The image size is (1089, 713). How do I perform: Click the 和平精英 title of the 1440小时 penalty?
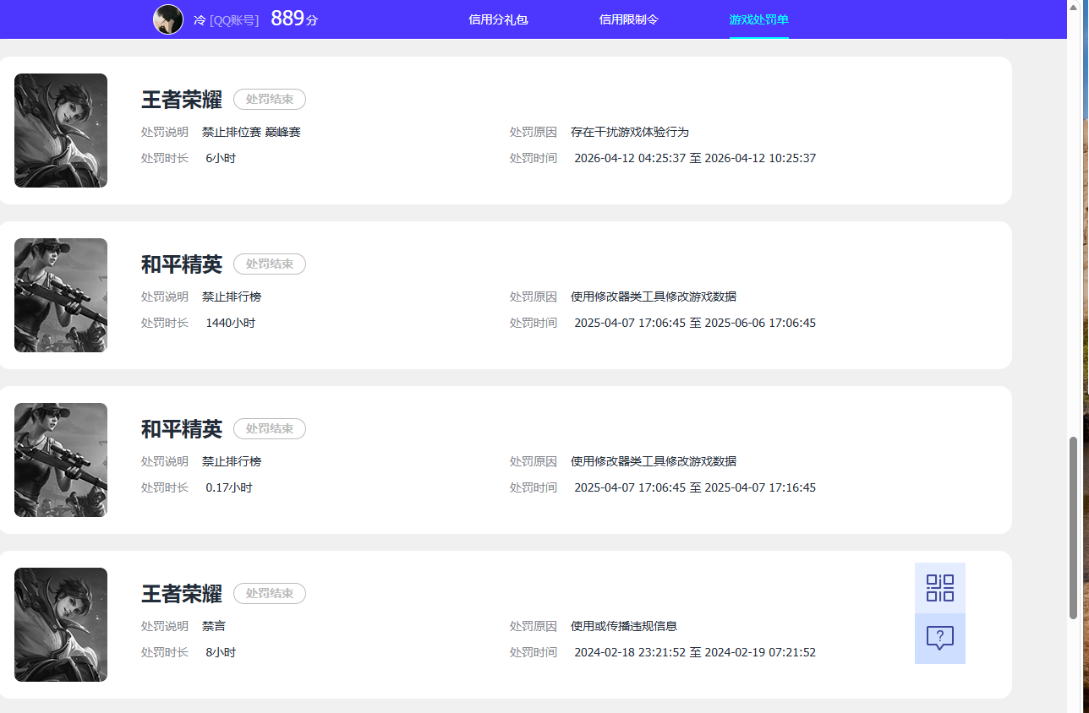coord(182,264)
